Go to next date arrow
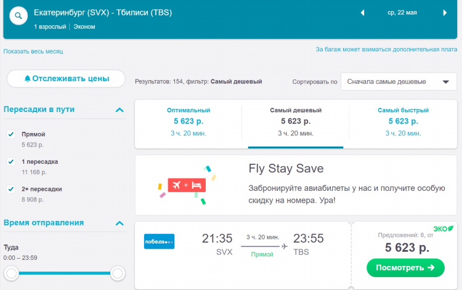This screenshot has height=290, width=462. (445, 12)
